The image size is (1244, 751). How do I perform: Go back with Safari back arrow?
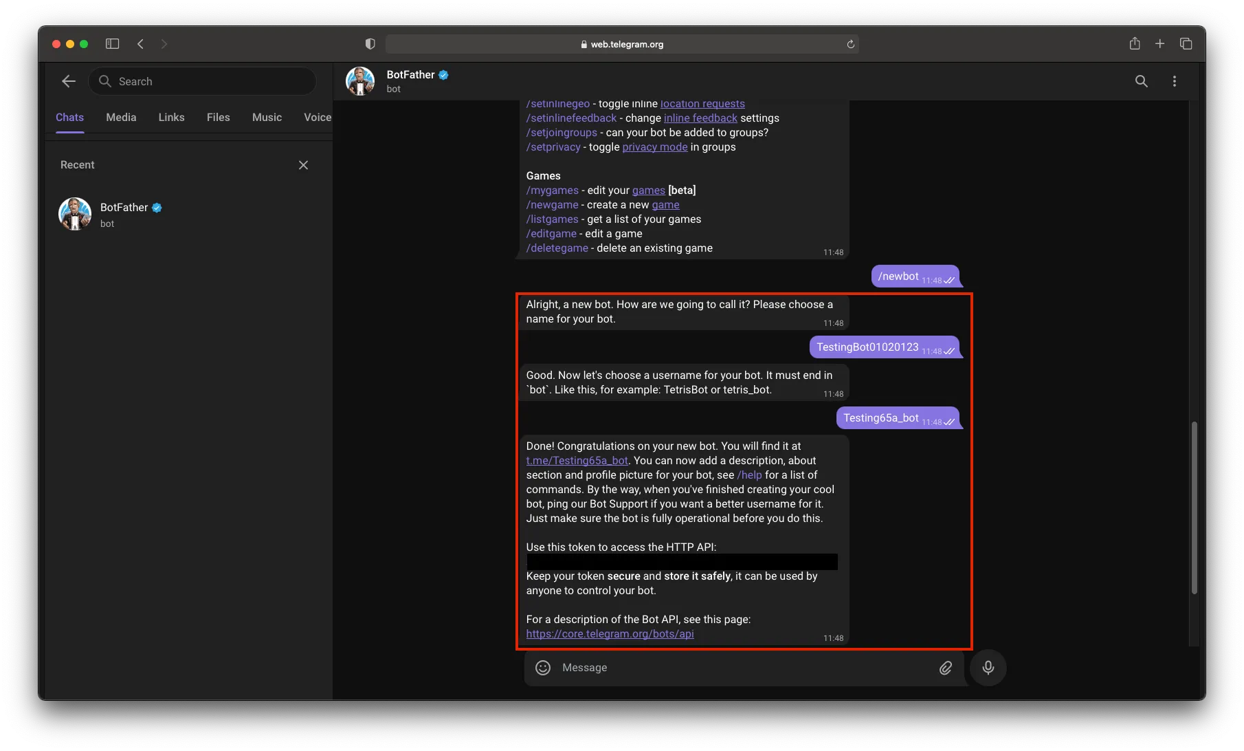click(x=140, y=44)
